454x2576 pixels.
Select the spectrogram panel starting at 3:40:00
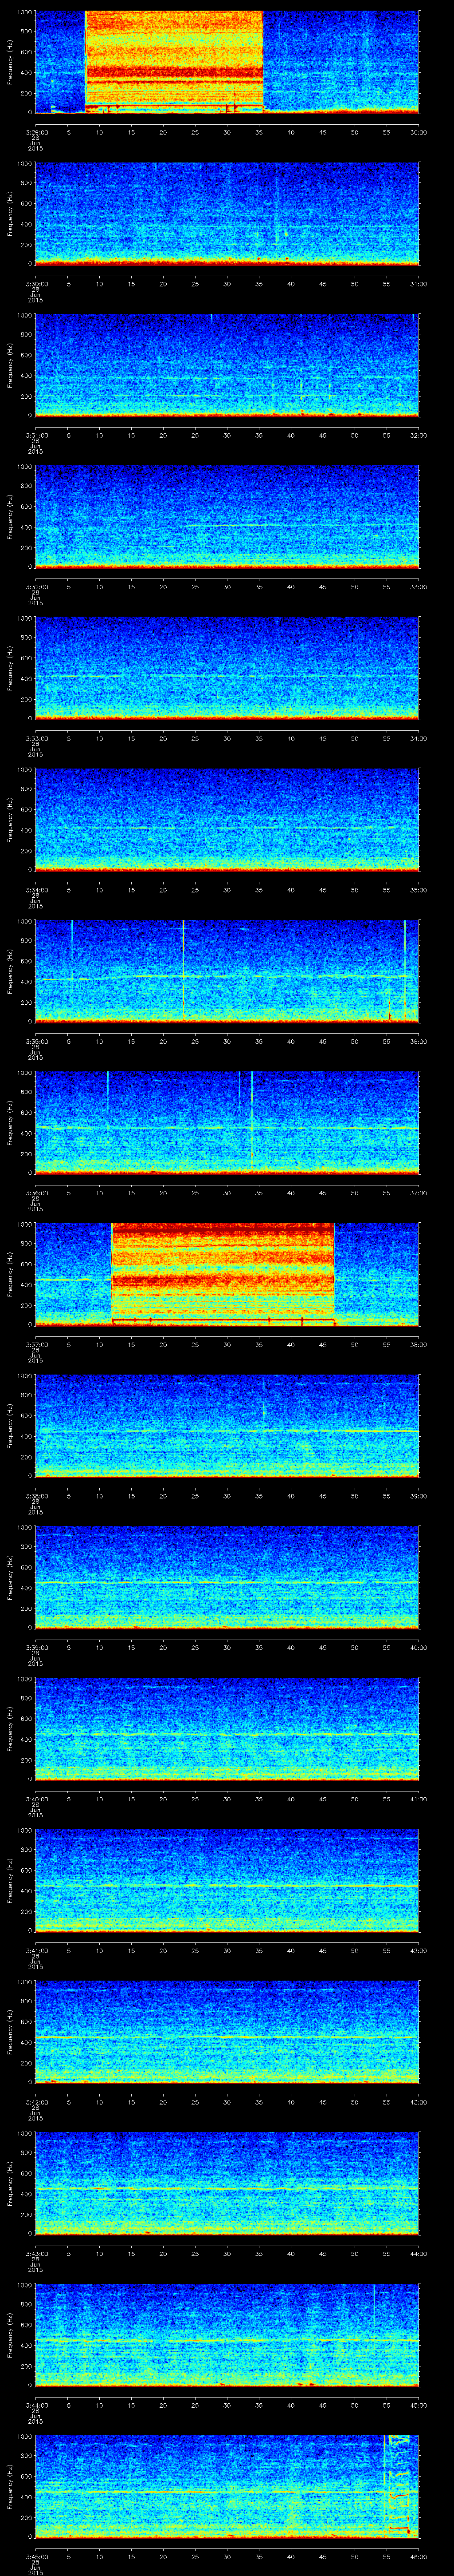click(x=227, y=1729)
